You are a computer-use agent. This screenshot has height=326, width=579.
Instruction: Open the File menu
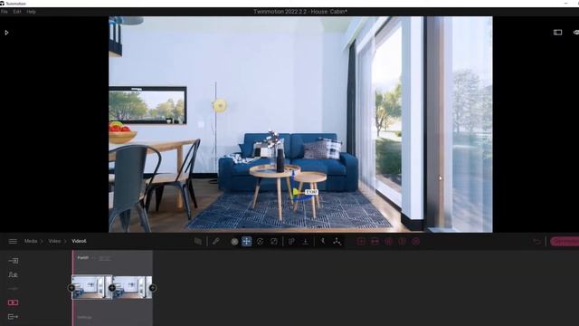[4, 12]
